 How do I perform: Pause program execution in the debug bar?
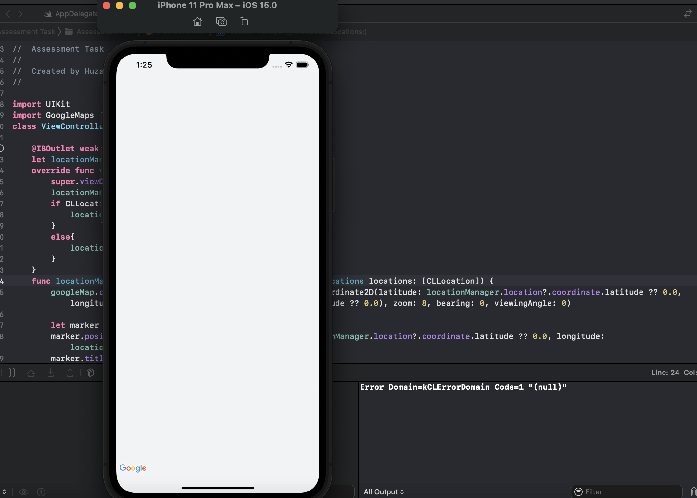coord(12,373)
